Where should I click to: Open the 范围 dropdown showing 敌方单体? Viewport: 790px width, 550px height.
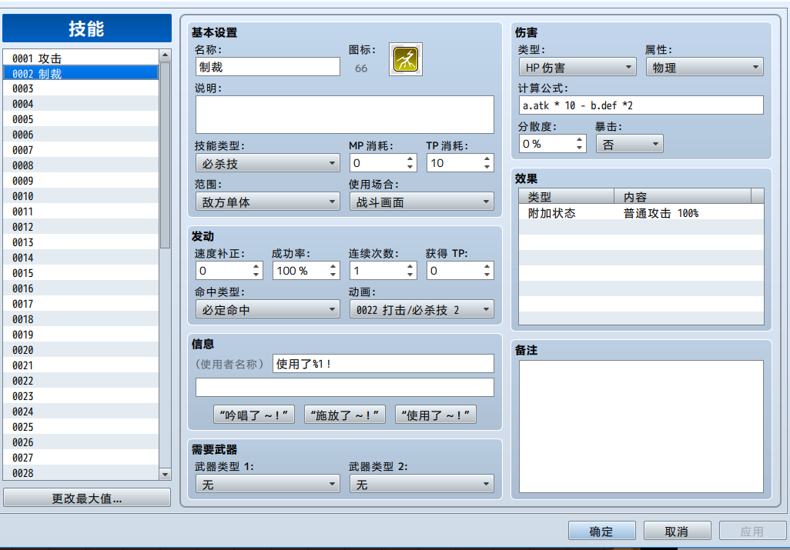click(x=267, y=202)
